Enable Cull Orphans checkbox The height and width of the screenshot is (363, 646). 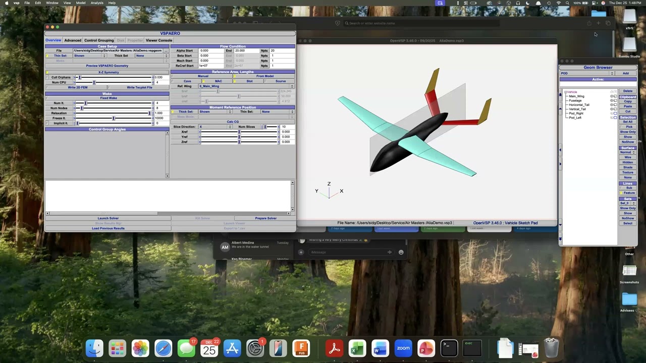pyautogui.click(x=47, y=77)
